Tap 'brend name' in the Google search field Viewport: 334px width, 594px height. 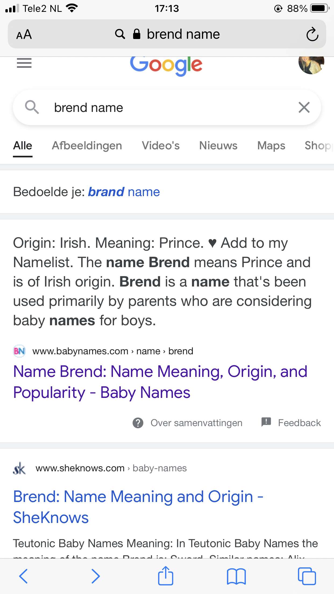88,108
